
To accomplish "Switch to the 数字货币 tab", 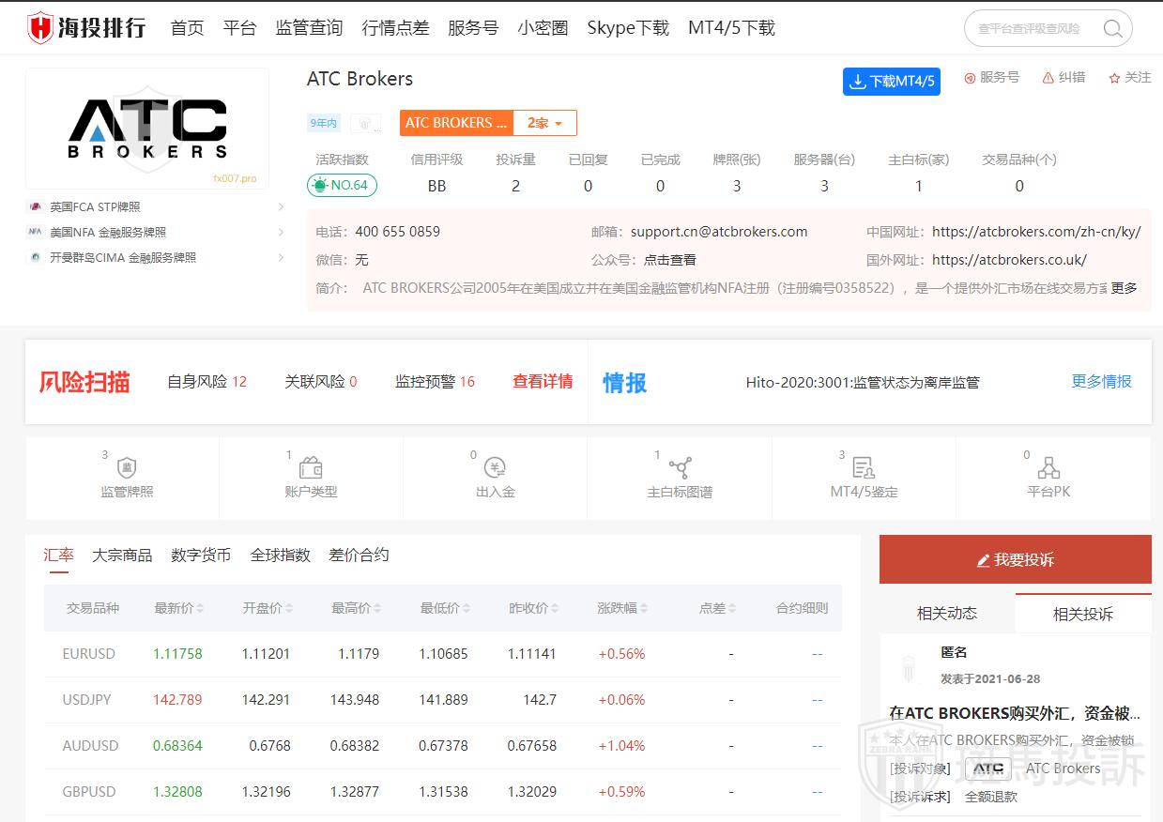I will (201, 555).
